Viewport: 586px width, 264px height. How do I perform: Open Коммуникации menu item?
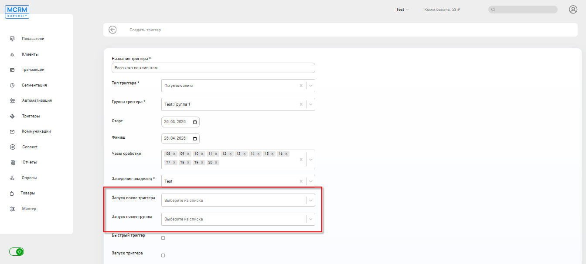point(36,131)
